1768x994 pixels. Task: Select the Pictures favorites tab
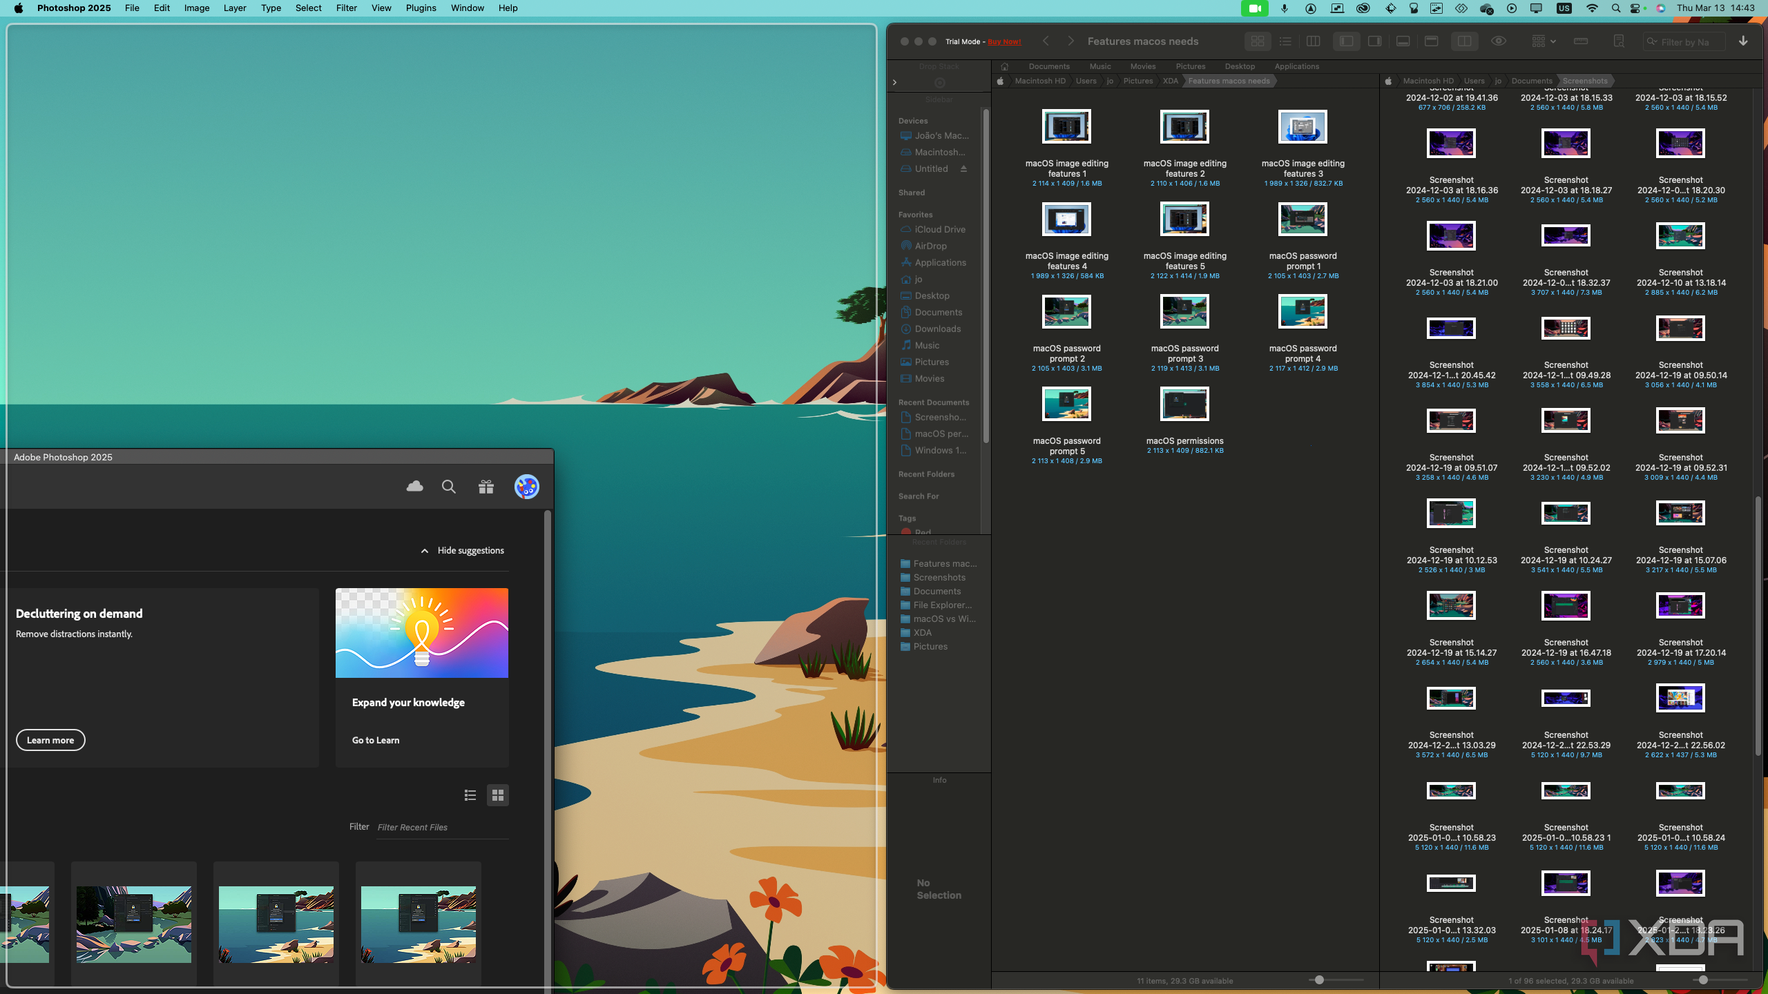coord(1191,66)
